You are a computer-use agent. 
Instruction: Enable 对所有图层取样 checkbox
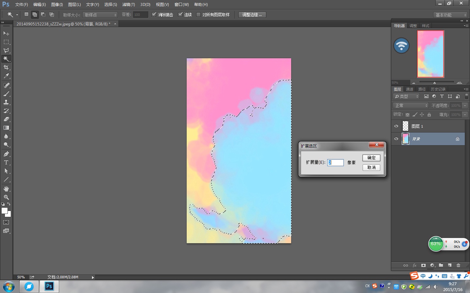point(198,14)
